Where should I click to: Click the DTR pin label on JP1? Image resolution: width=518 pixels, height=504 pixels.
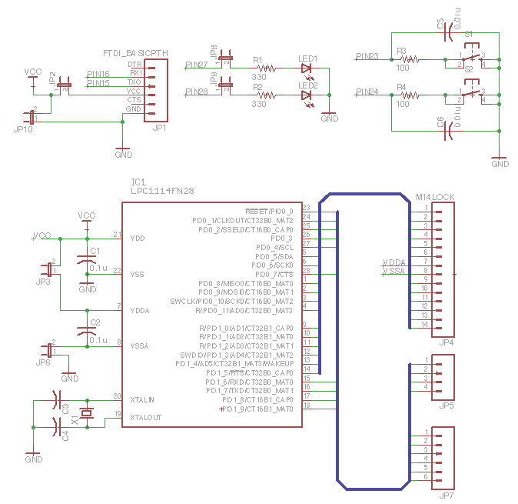point(134,65)
